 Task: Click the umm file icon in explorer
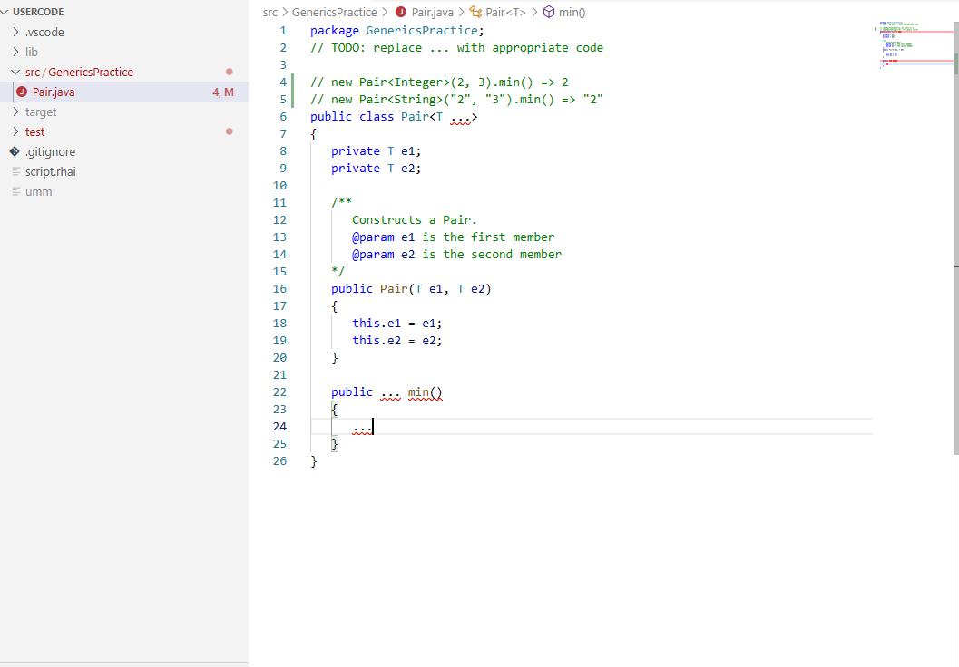point(15,191)
